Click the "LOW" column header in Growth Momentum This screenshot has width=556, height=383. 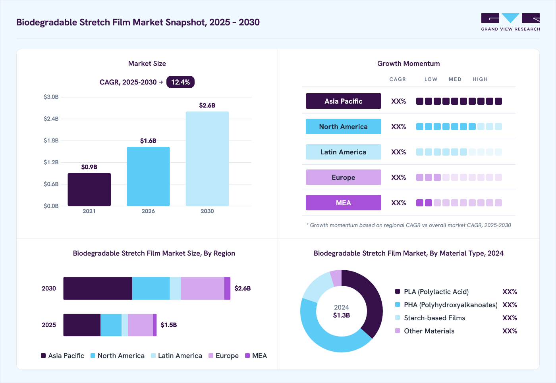431,79
